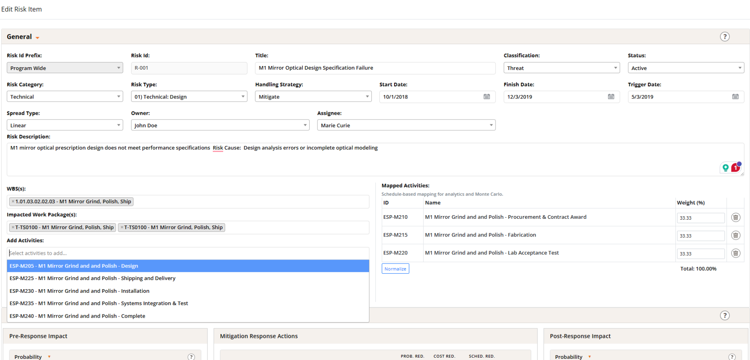750x360 pixels.
Task: Edit weight field for ESP-M220
Action: (700, 254)
